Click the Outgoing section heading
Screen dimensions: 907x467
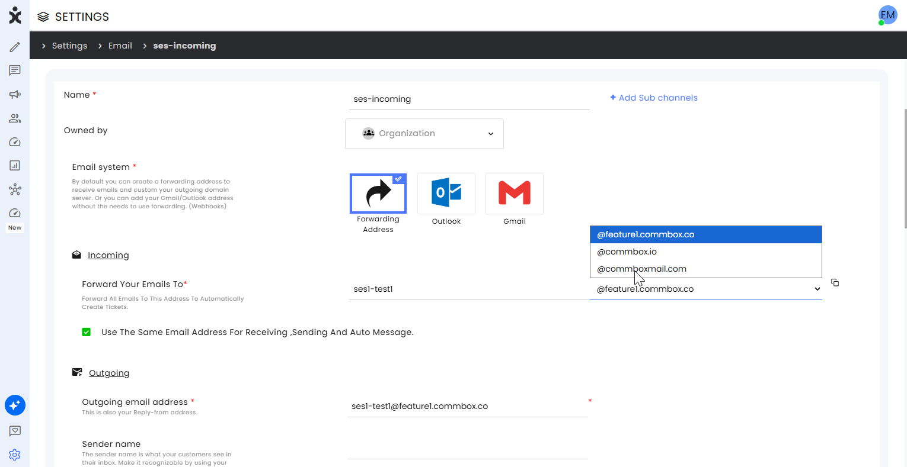(109, 373)
